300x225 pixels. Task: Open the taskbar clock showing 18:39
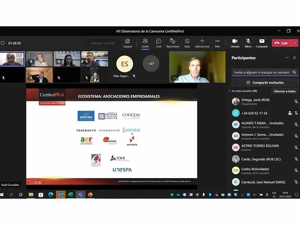click(x=285, y=195)
